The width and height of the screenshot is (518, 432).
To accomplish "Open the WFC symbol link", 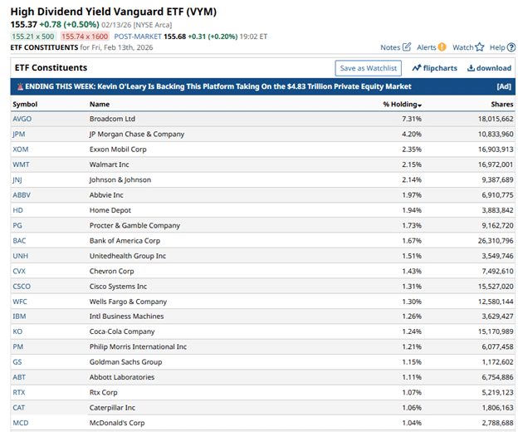I will [20, 301].
